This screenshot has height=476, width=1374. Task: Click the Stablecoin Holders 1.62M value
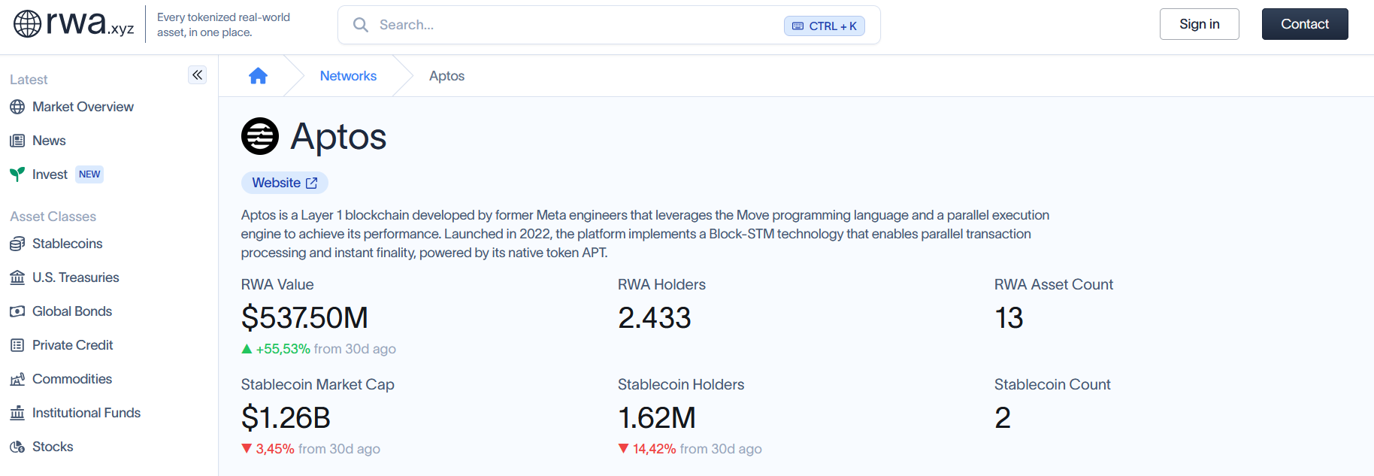tap(657, 417)
